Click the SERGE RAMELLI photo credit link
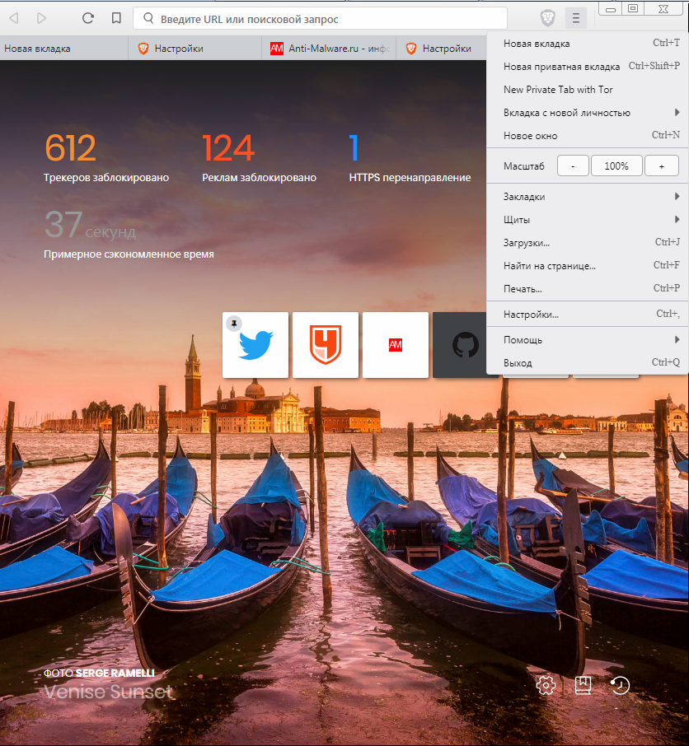The width and height of the screenshot is (689, 746). (x=115, y=674)
